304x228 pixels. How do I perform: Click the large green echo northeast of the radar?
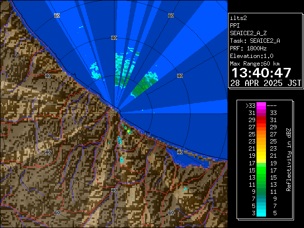144,85
